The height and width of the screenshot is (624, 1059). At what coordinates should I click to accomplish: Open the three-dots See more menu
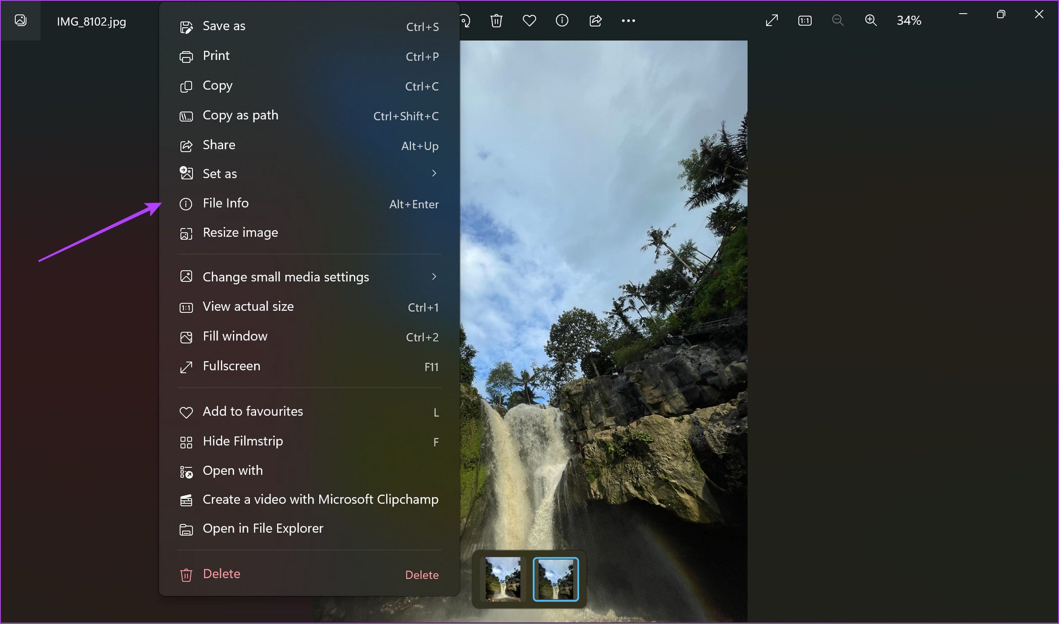tap(628, 21)
